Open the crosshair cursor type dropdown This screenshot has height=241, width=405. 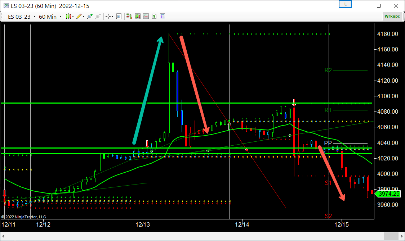click(x=110, y=17)
